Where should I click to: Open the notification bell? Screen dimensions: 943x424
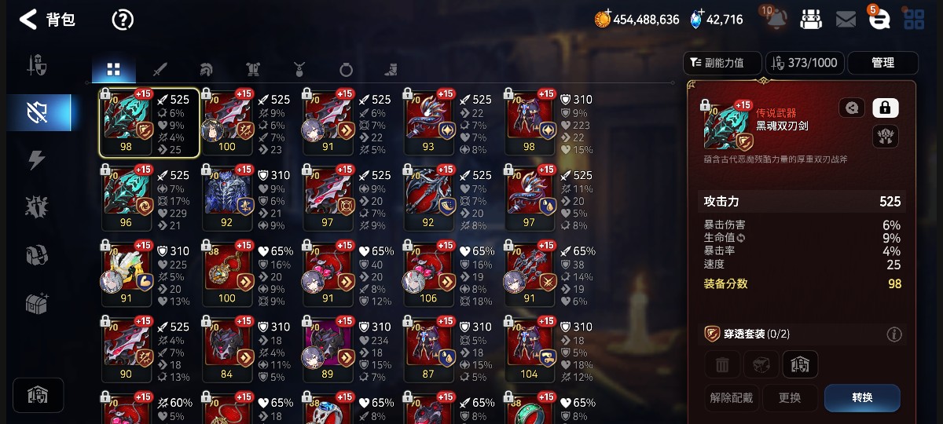click(775, 19)
